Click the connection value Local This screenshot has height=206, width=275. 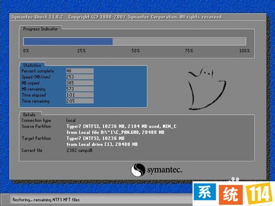(71, 120)
